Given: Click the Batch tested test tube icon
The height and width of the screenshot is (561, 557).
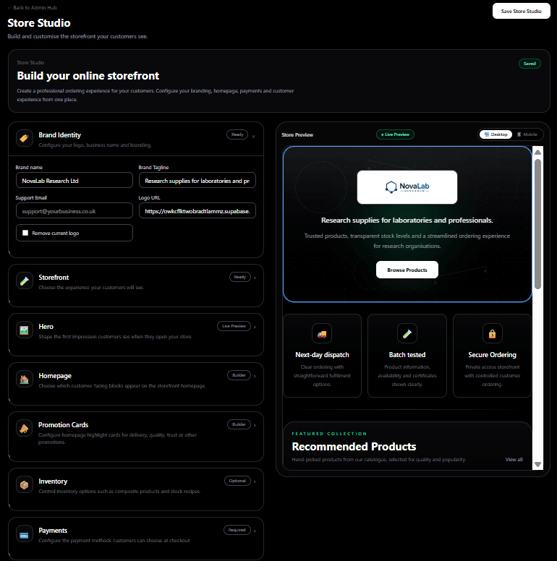Looking at the screenshot, I should click(407, 334).
